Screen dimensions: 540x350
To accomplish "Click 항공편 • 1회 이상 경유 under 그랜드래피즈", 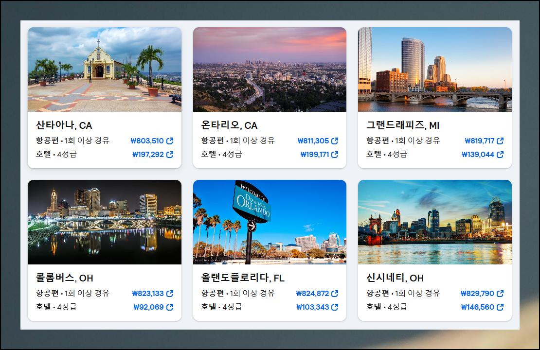I will coord(403,140).
